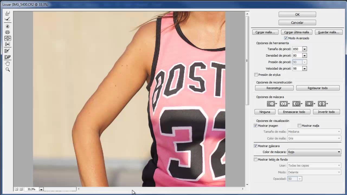Expand the Replace Selection mask options arrow
This screenshot has width=347, height=195.
[x=276, y=104]
